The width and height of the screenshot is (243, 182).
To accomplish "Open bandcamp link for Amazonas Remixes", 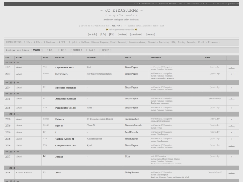I will [x=215, y=98].
